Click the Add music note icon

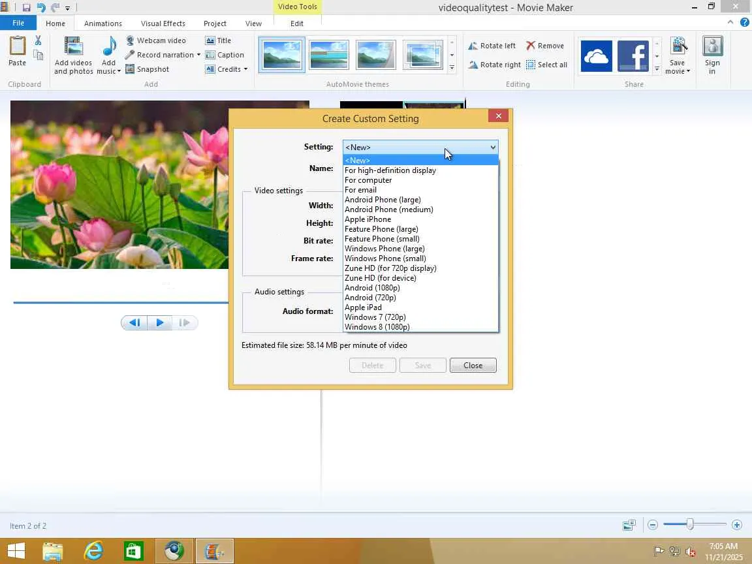pos(110,47)
